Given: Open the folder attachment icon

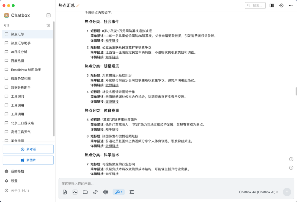Looking at the screenshot, I should [85, 192].
